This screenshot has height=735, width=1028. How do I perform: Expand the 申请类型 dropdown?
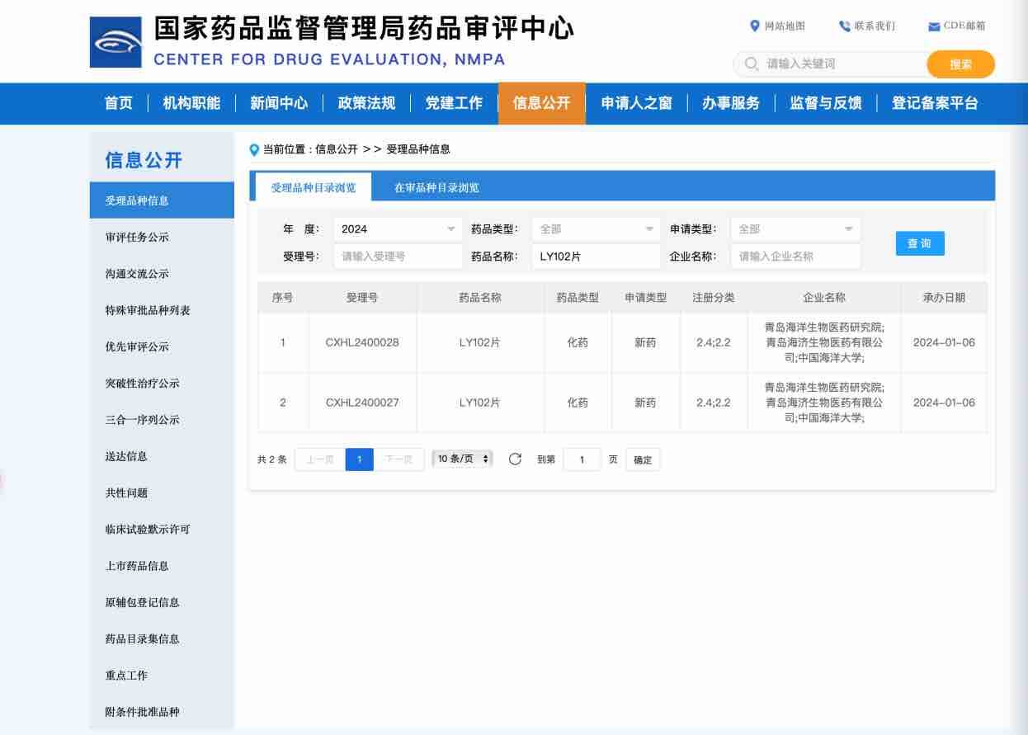[x=795, y=229]
